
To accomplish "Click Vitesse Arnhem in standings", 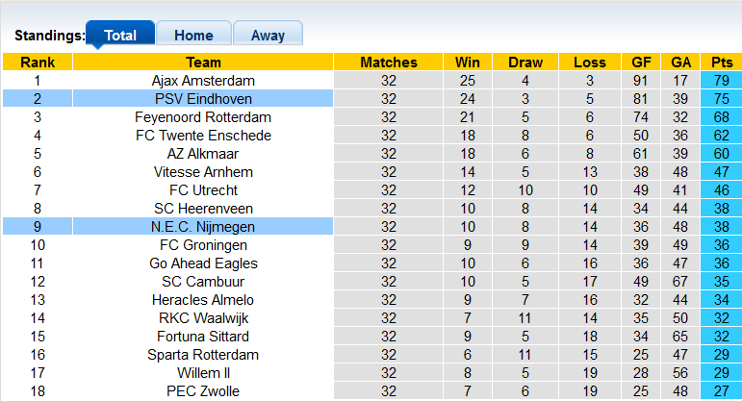I will (x=203, y=172).
